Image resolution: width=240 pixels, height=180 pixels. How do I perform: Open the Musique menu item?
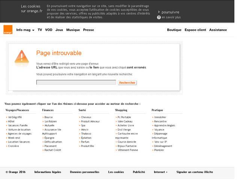tap(73, 30)
